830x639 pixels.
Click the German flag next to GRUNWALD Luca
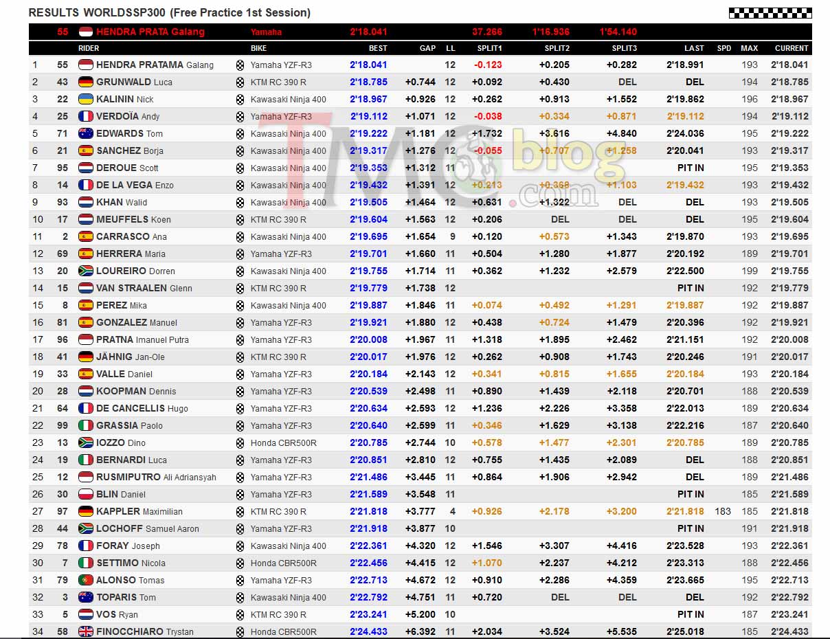click(86, 82)
